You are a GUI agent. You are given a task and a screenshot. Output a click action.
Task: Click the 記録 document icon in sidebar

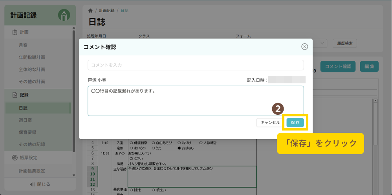[15, 95]
